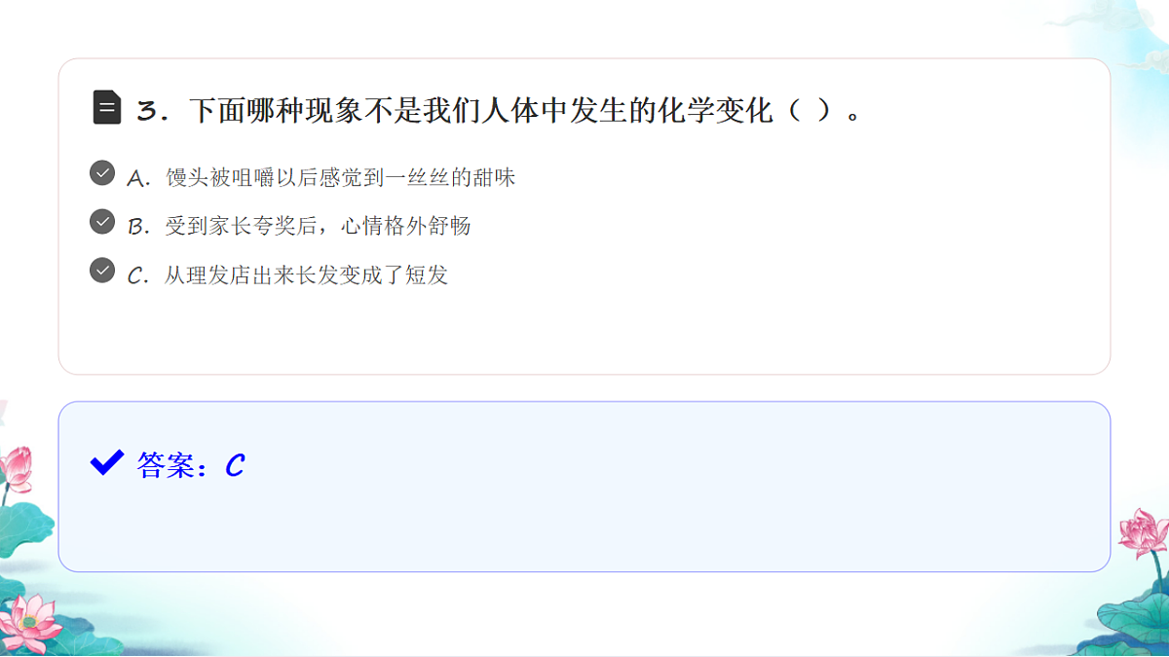This screenshot has width=1169, height=657.
Task: Select option text 从理发店出来长发变成了短发
Action: (x=306, y=274)
